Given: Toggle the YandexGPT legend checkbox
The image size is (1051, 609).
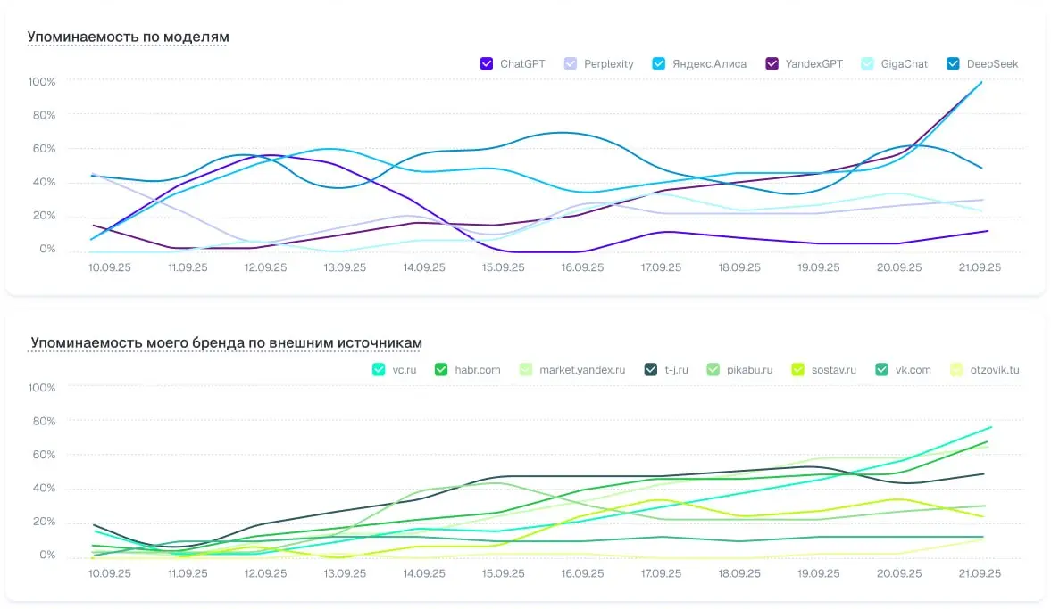Looking at the screenshot, I should coord(772,63).
